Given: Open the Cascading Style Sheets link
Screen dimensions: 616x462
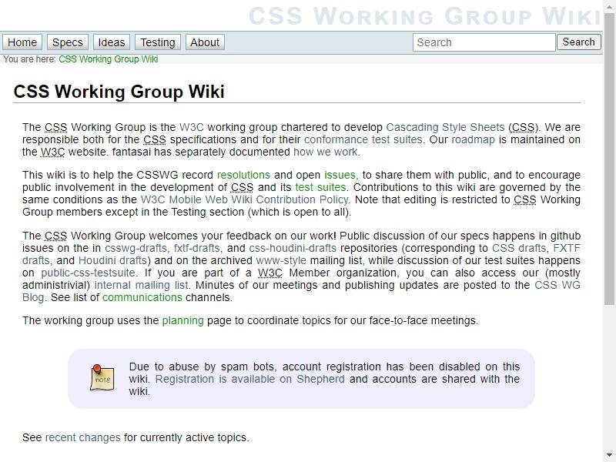Looking at the screenshot, I should click(x=445, y=127).
